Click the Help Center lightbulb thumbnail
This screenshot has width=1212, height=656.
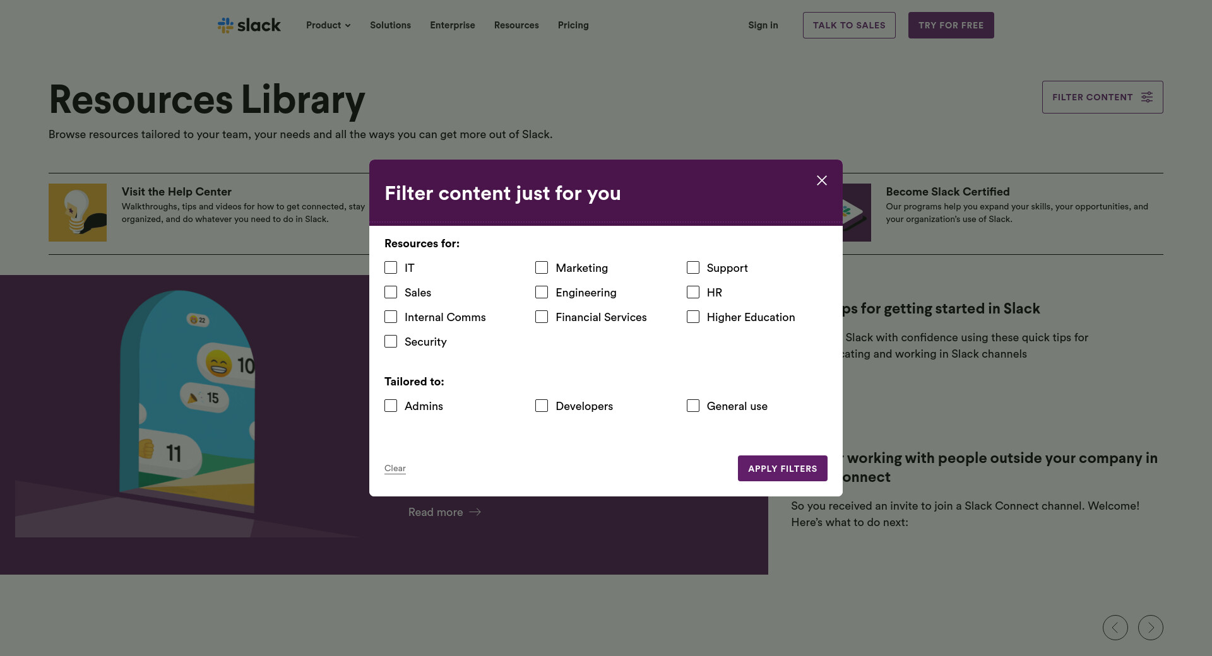click(78, 213)
